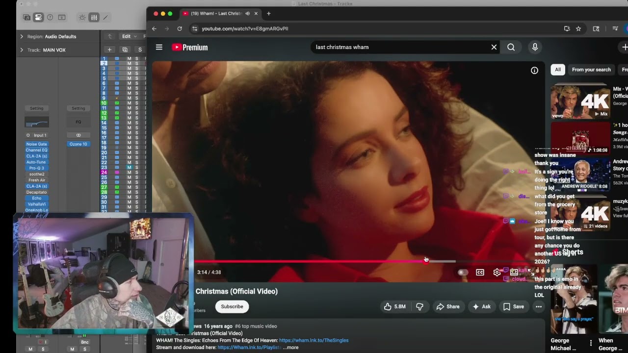Select the All filter chip
The width and height of the screenshot is (628, 353).
tap(558, 70)
